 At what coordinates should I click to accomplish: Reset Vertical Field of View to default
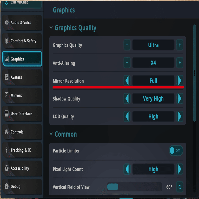(179, 187)
